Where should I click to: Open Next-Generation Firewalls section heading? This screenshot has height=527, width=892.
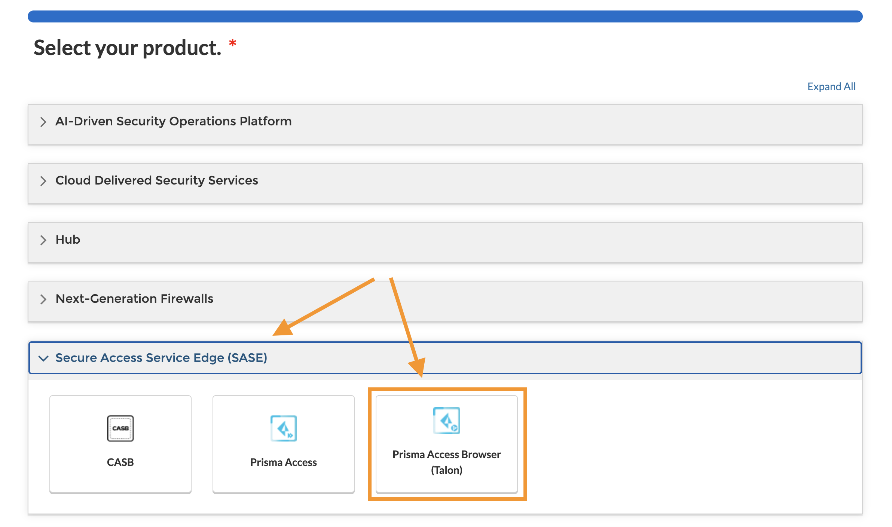coord(134,299)
